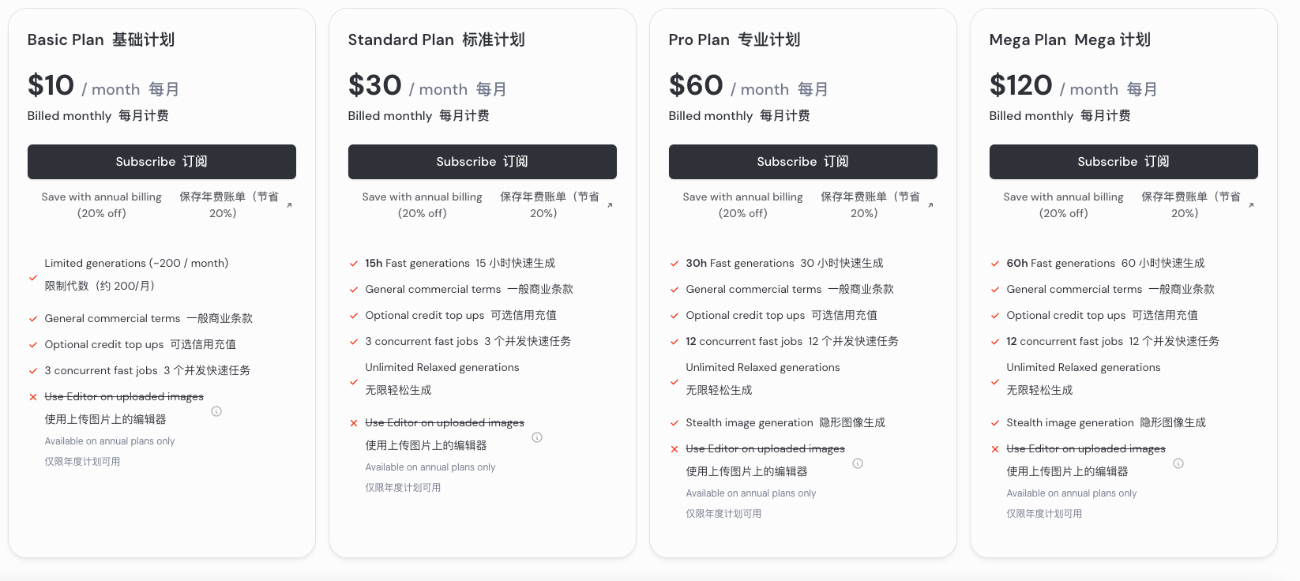
Task: Subscribe to the Basic Plan
Action: [x=162, y=162]
